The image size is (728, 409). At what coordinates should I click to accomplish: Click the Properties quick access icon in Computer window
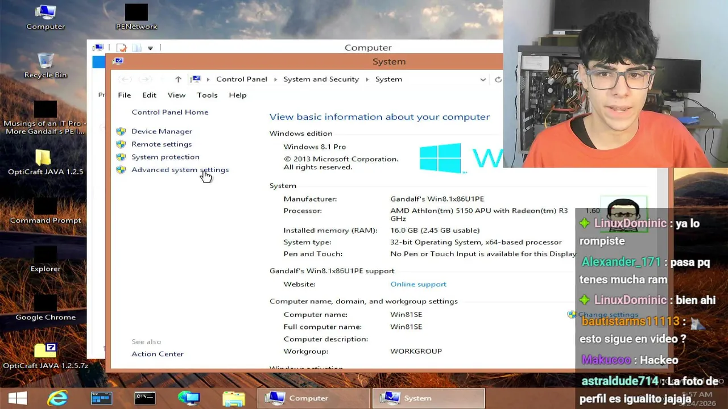[121, 48]
